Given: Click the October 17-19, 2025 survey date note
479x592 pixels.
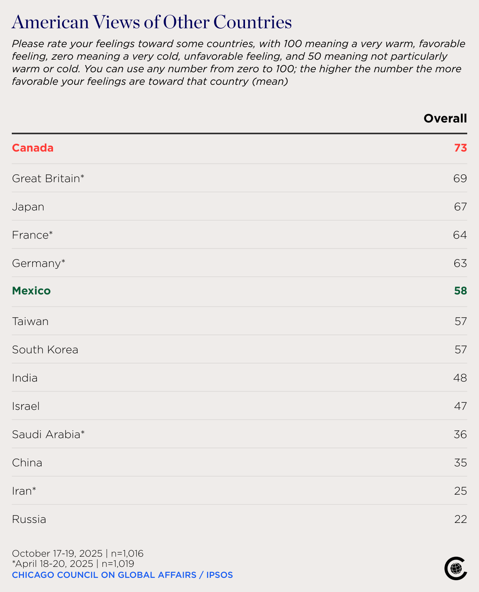Looking at the screenshot, I should click(x=78, y=554).
